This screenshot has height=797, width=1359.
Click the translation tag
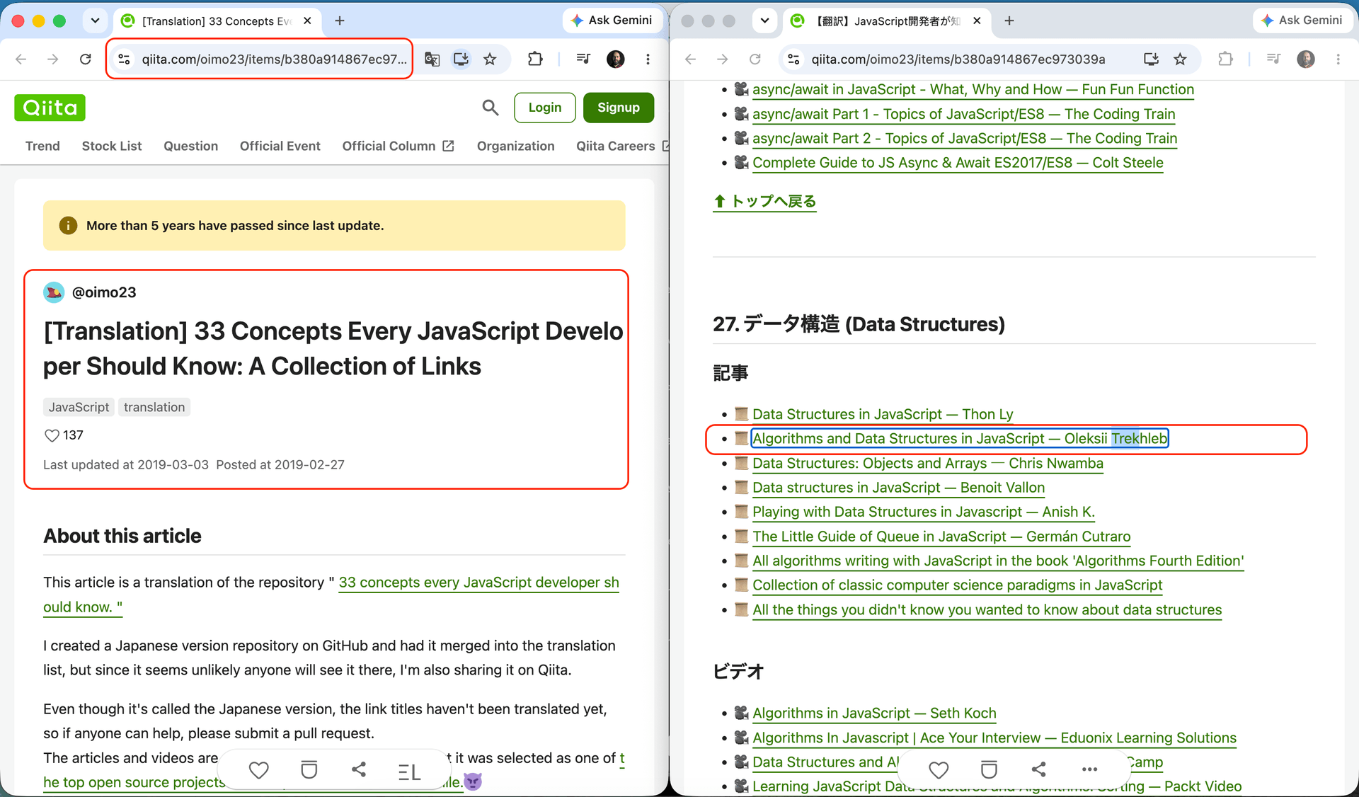154,407
